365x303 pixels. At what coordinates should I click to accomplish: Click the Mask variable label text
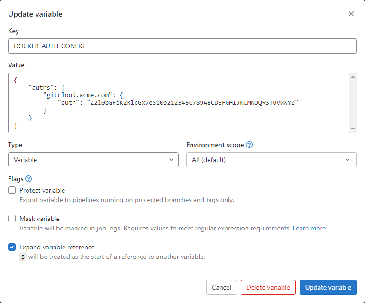point(39,219)
